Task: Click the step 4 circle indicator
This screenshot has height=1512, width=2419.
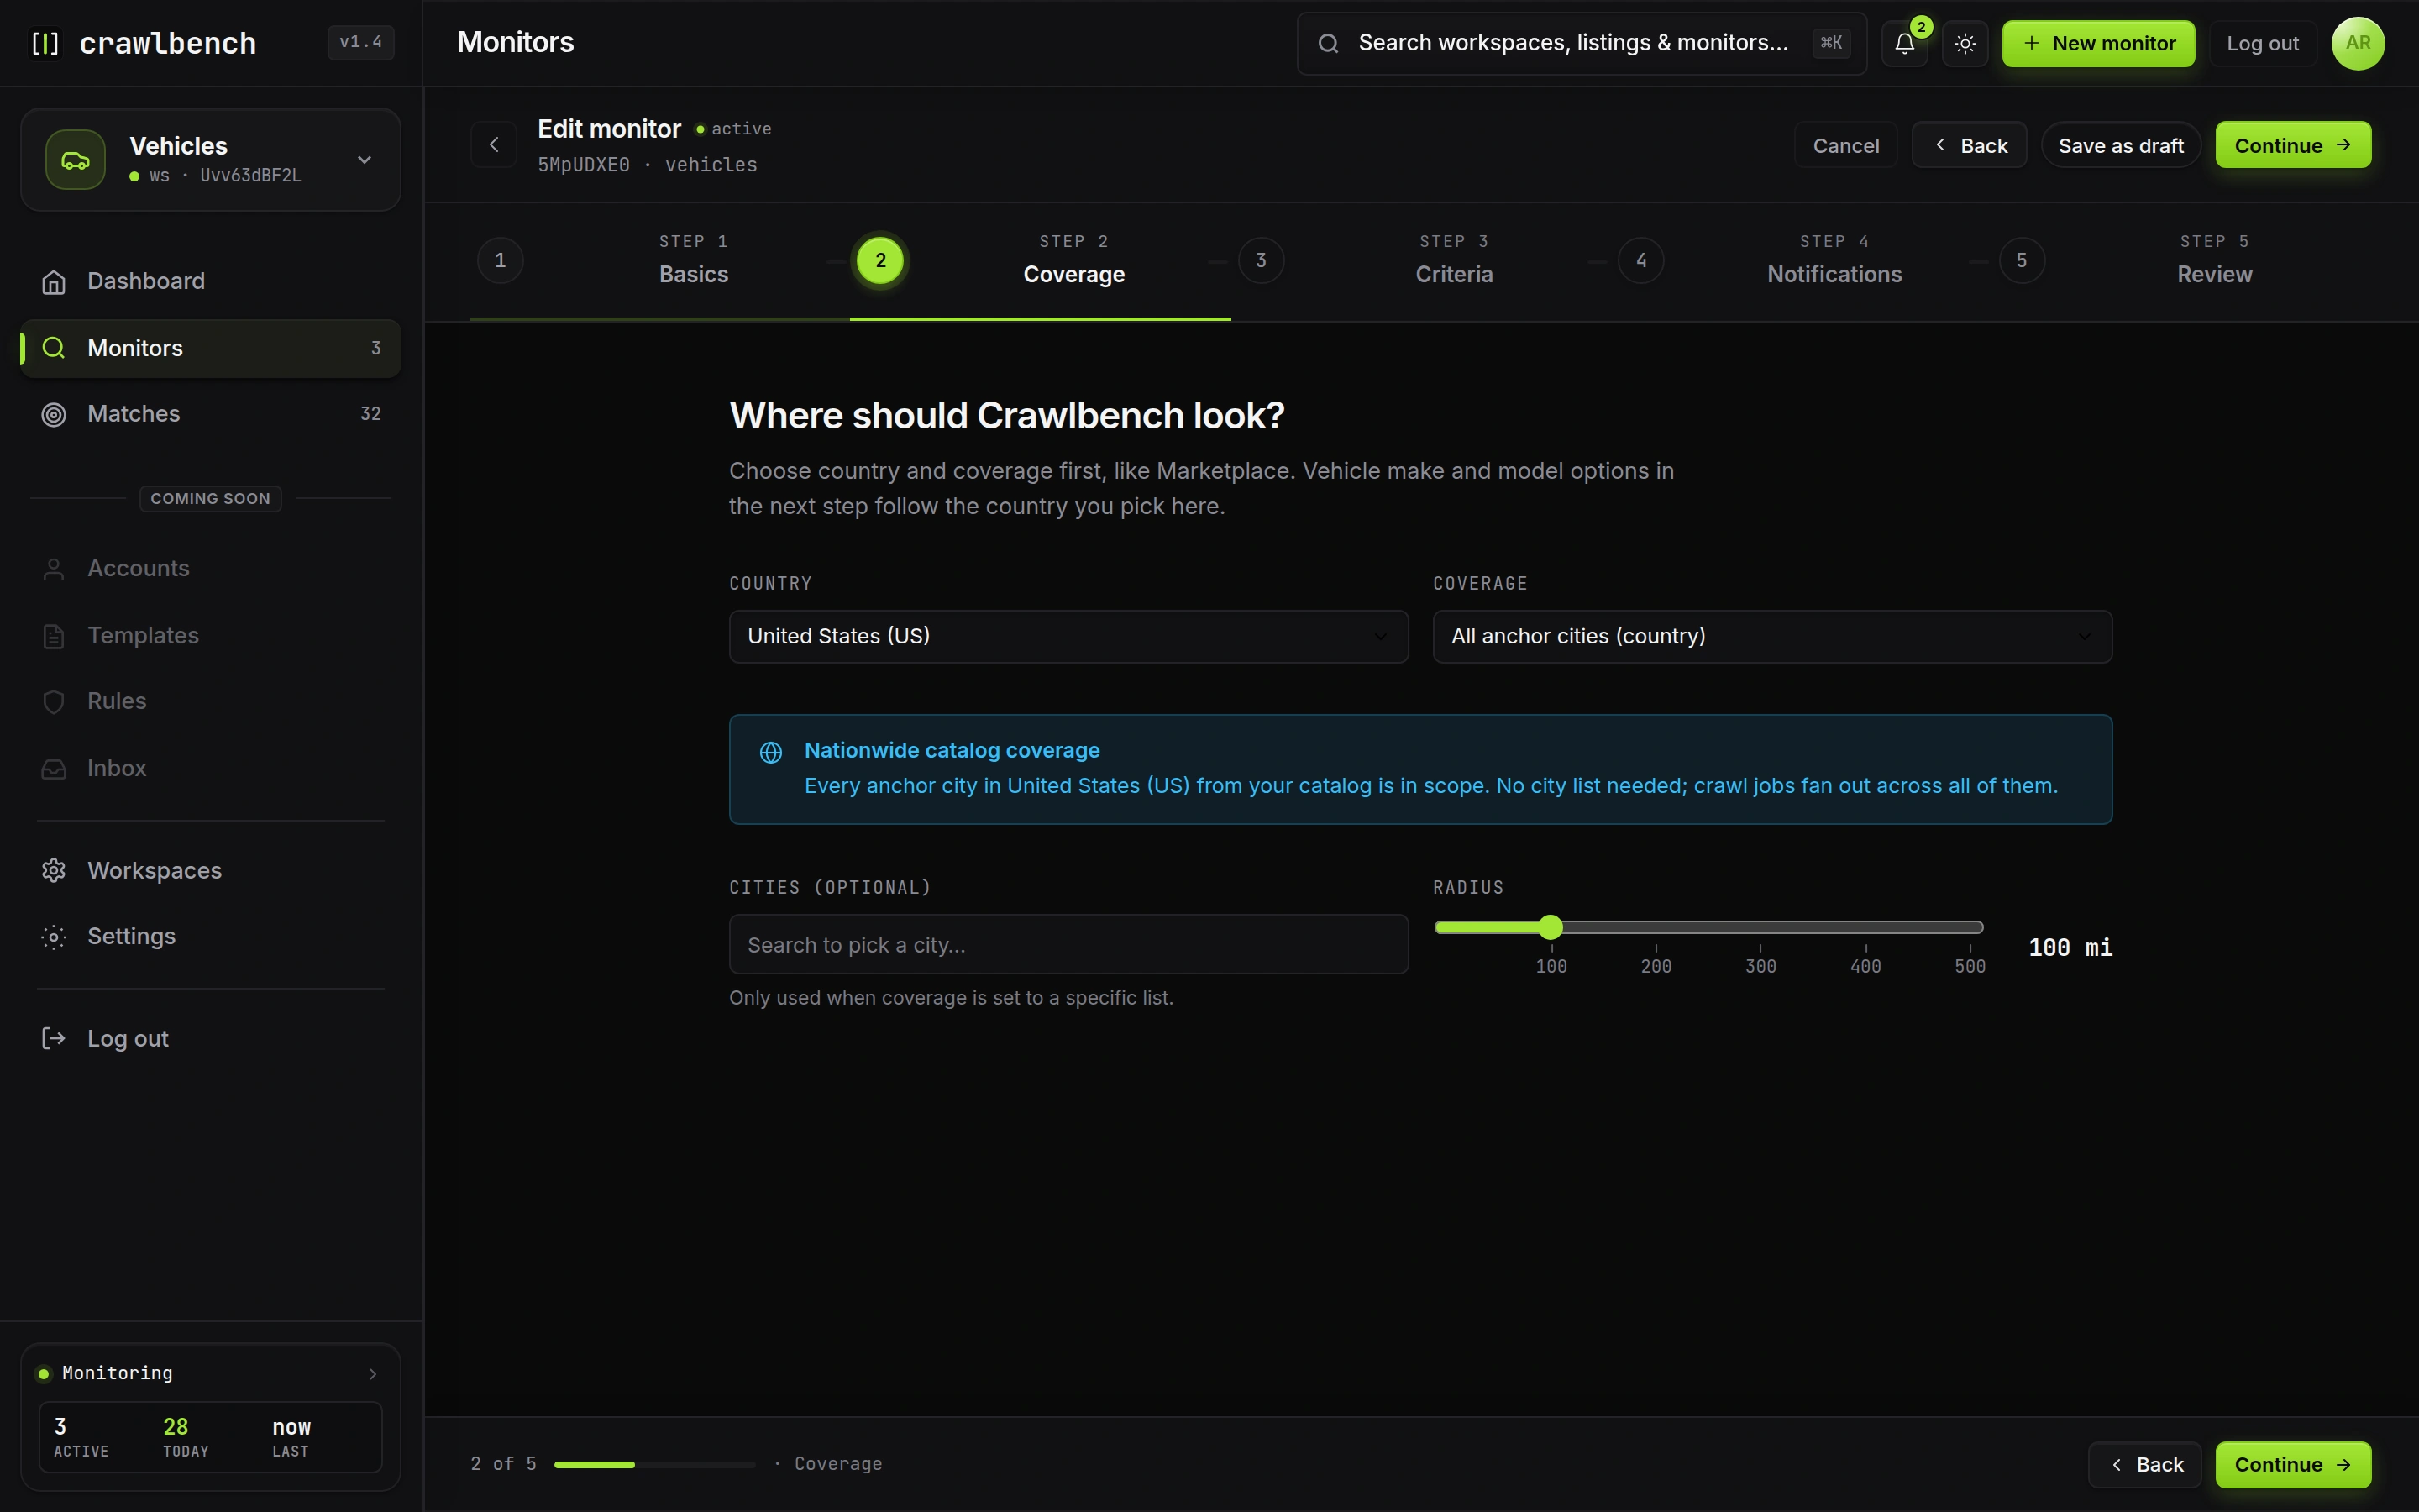Action: [x=1641, y=261]
